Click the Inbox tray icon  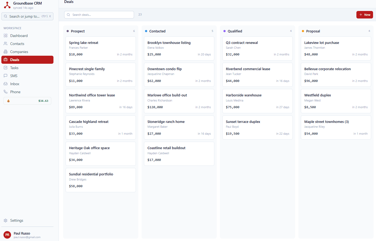point(5,84)
